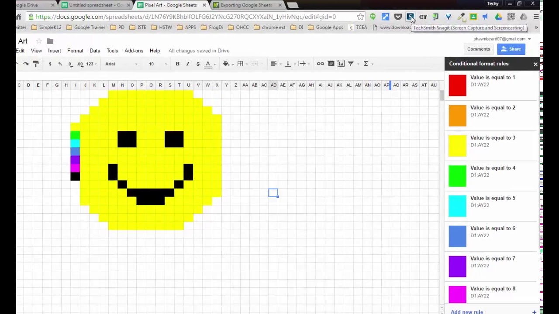Open the 123 more formats dropdown
559x314 pixels.
point(91,64)
